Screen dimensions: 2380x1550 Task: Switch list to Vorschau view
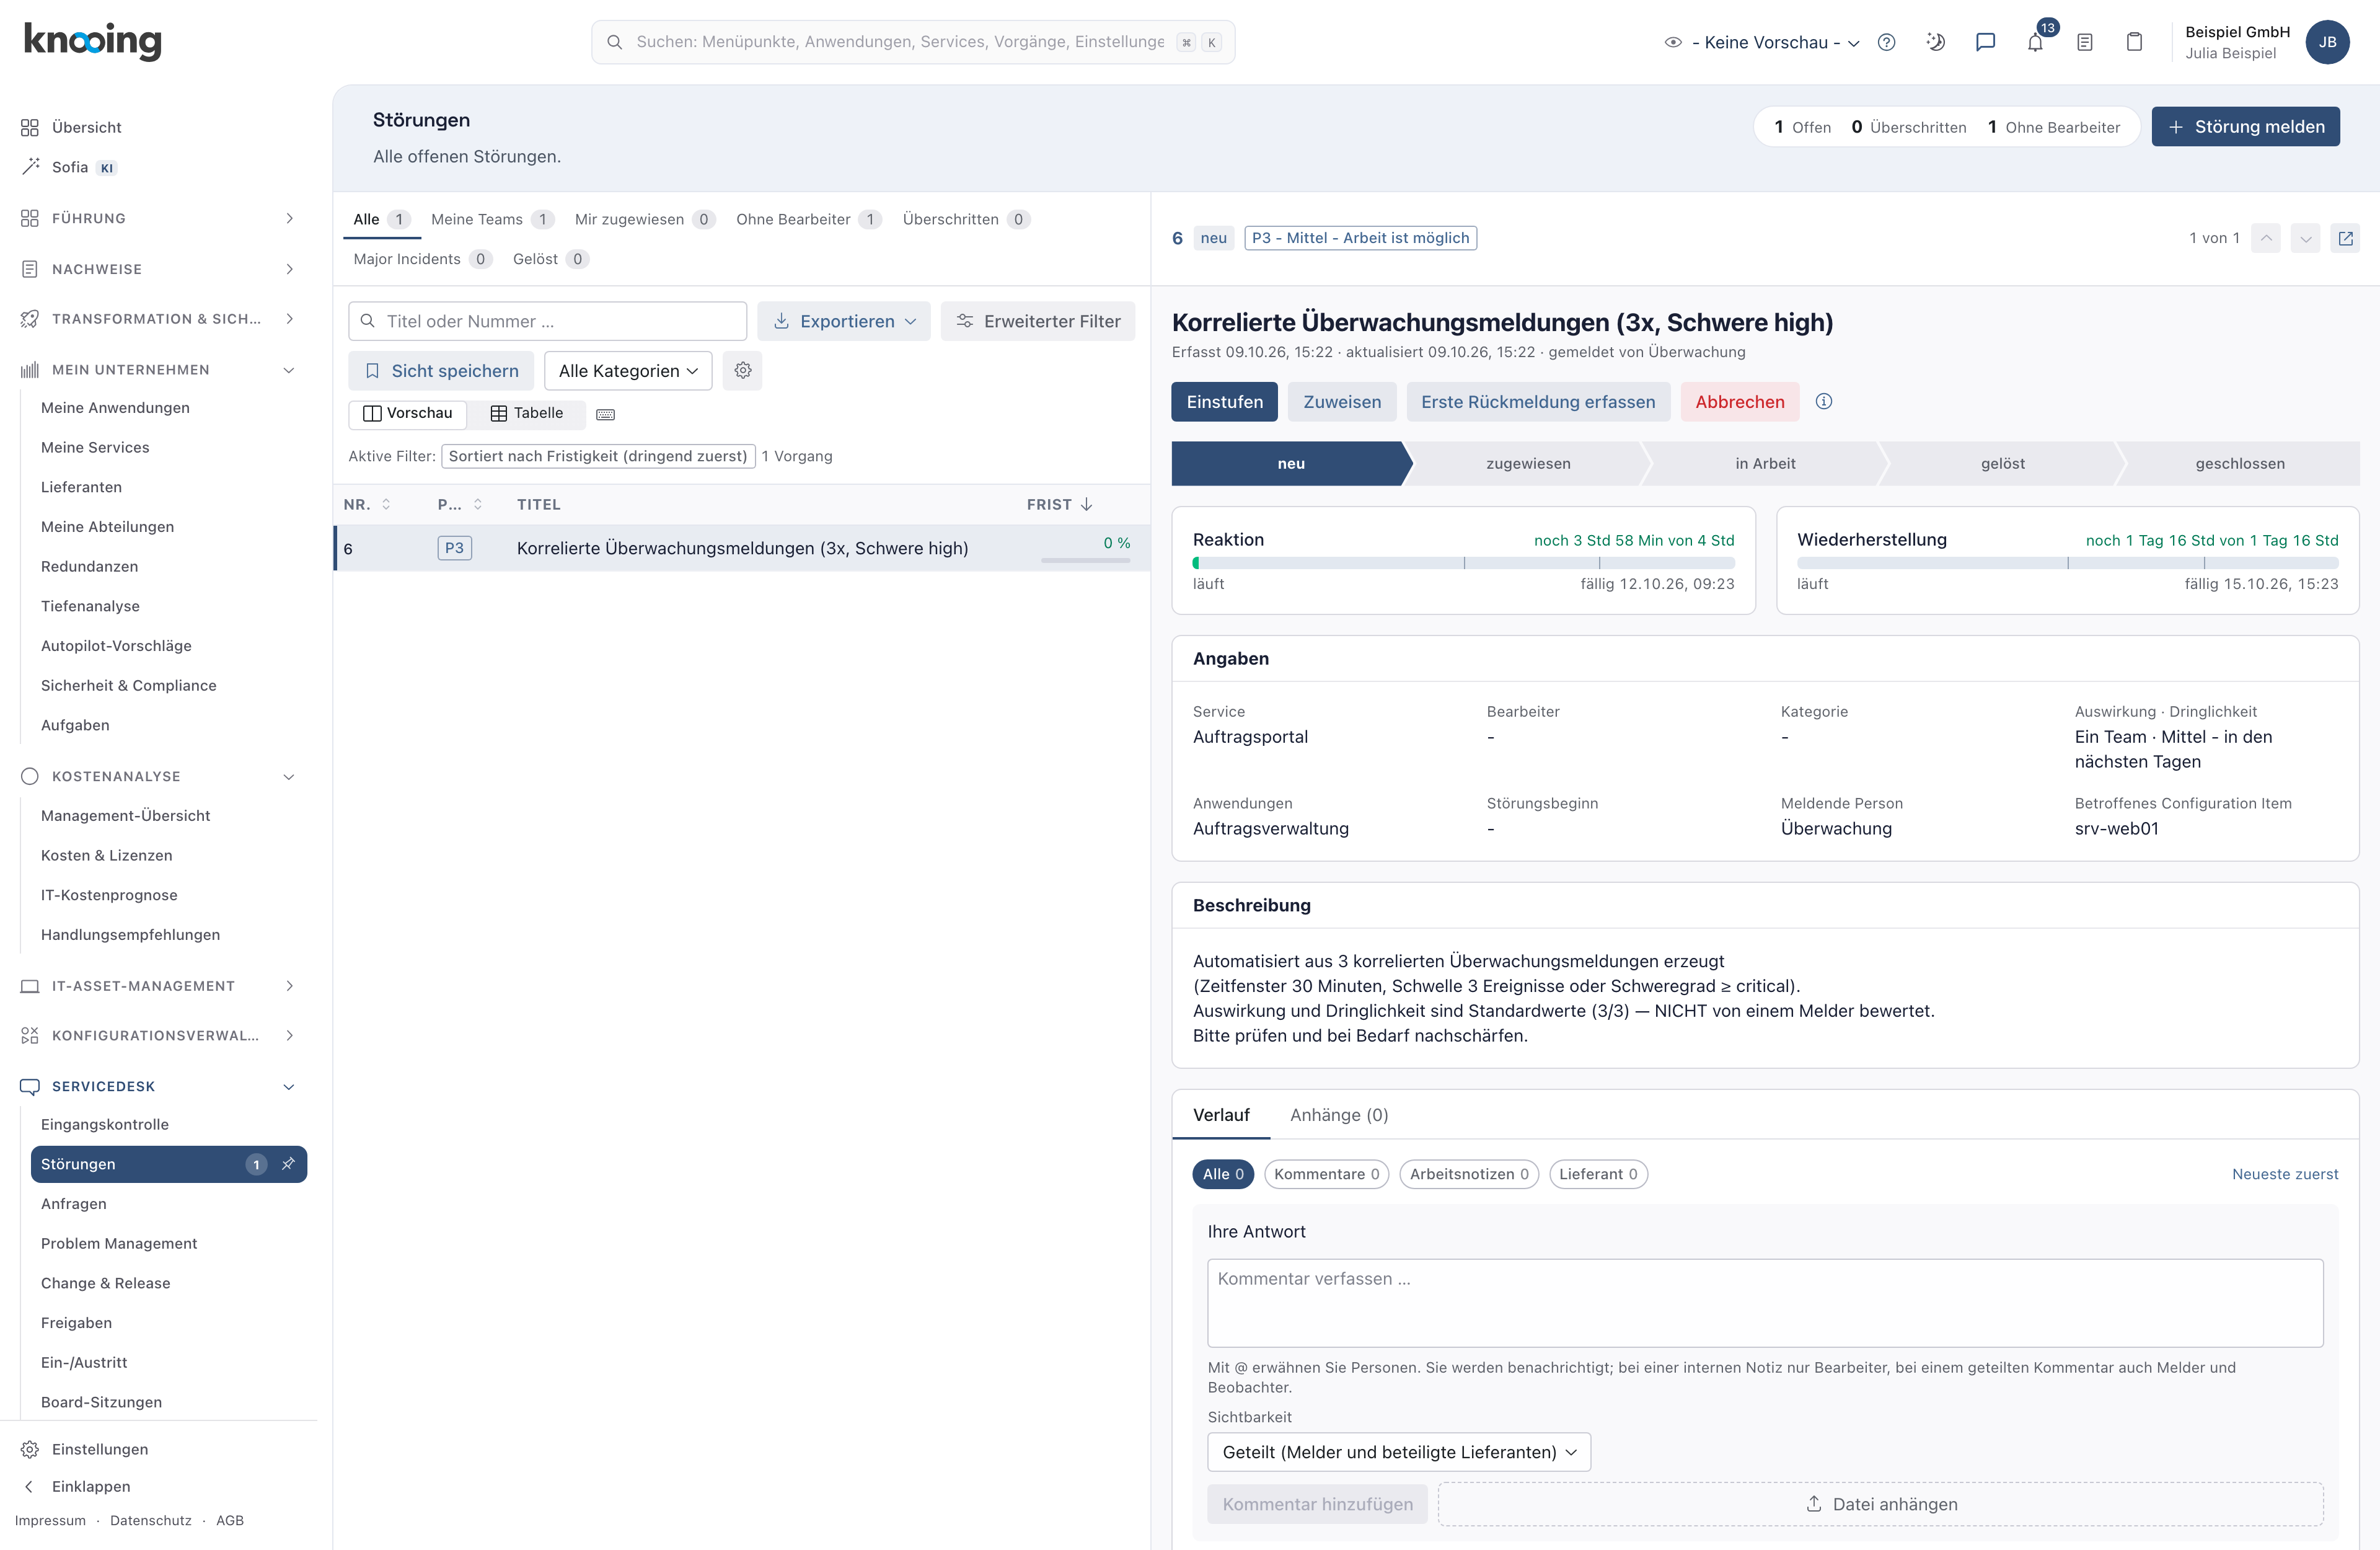(x=408, y=414)
